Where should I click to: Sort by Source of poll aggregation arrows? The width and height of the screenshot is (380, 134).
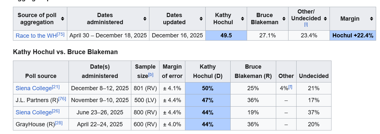62,19
